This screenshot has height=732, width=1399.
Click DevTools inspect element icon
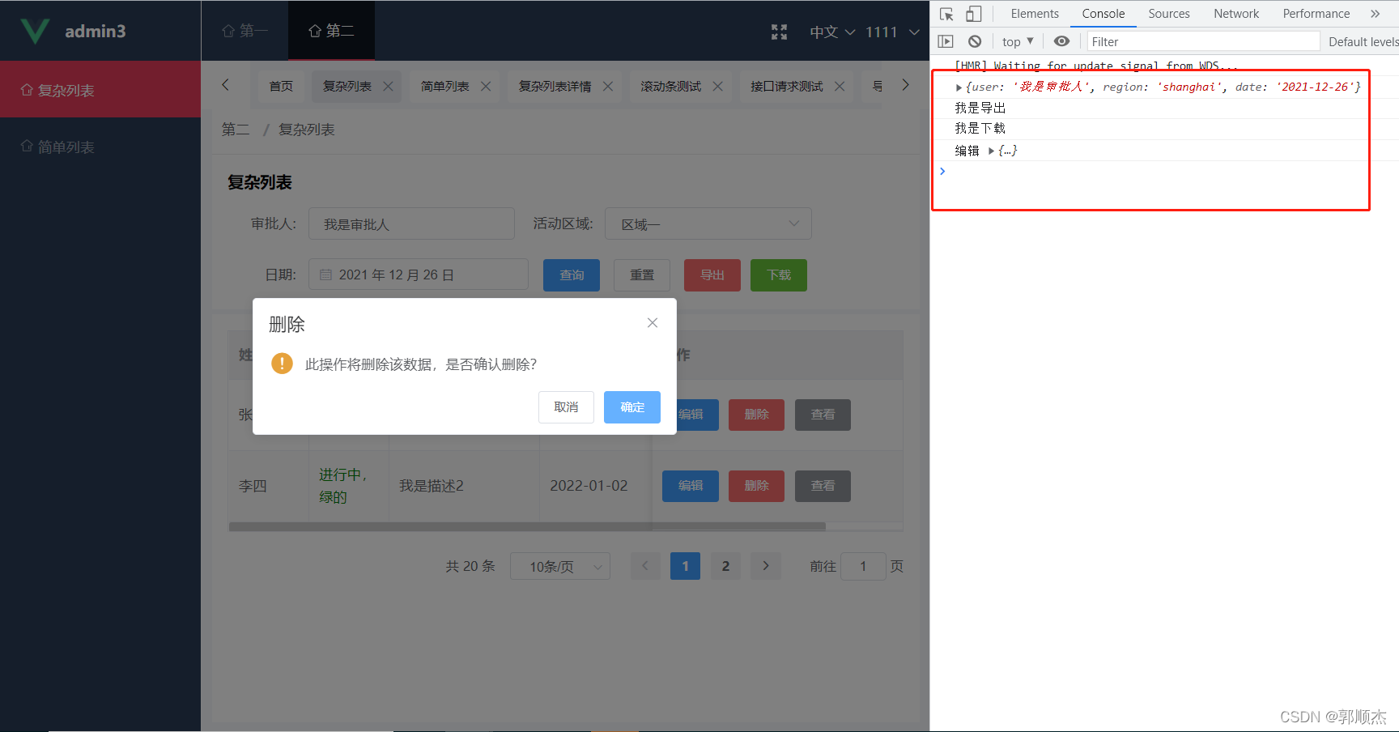pyautogui.click(x=946, y=14)
